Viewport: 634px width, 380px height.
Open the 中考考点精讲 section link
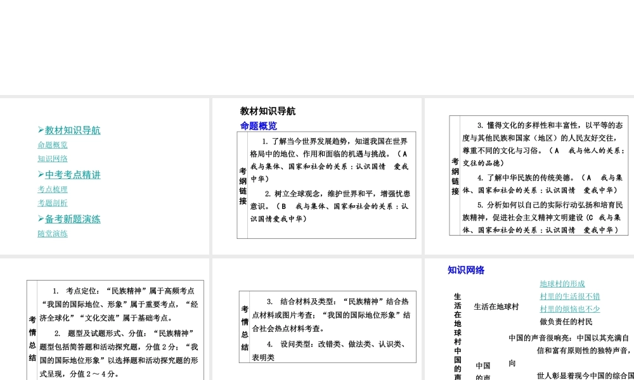pos(73,174)
